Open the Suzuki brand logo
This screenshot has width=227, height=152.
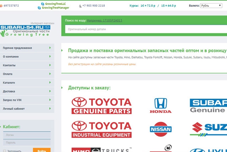click(209, 129)
